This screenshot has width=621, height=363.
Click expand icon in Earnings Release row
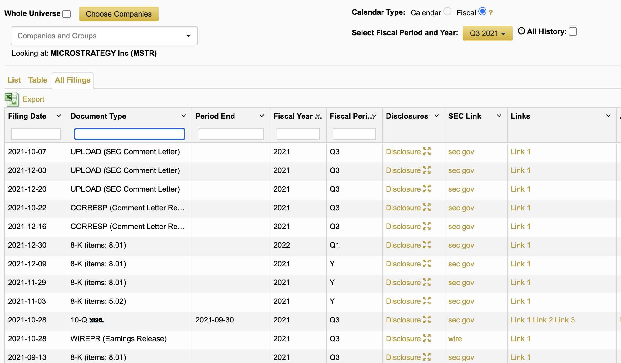click(427, 338)
